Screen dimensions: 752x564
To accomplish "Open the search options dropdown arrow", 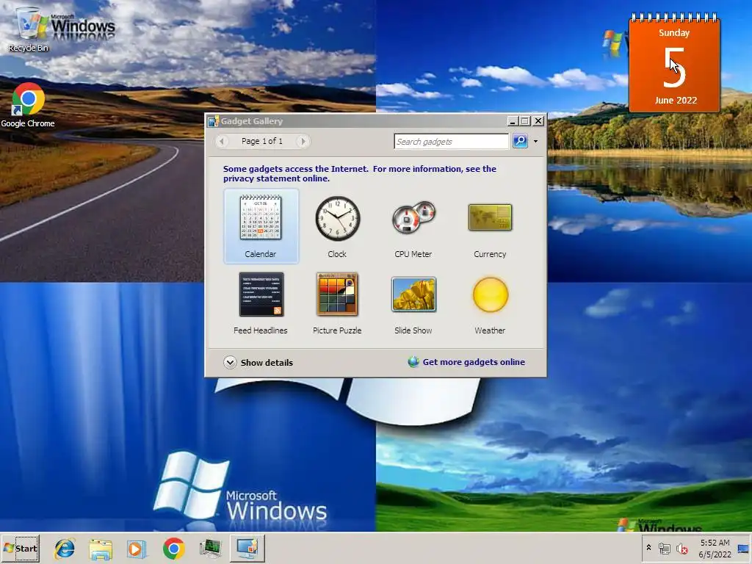I will click(535, 142).
